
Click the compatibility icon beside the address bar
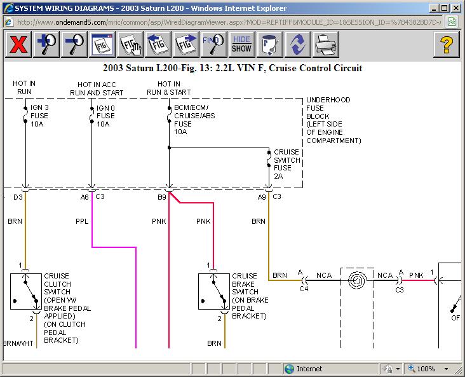pos(452,22)
